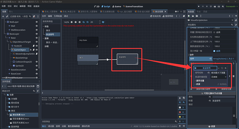Viewport: 239px width, 129px height.
Task: Click the 添加空元素 button
Action: pyautogui.click(x=225, y=89)
